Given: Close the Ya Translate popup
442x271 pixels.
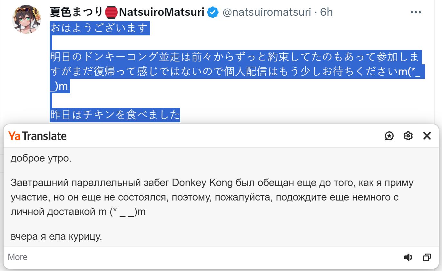Looking at the screenshot, I should point(427,136).
